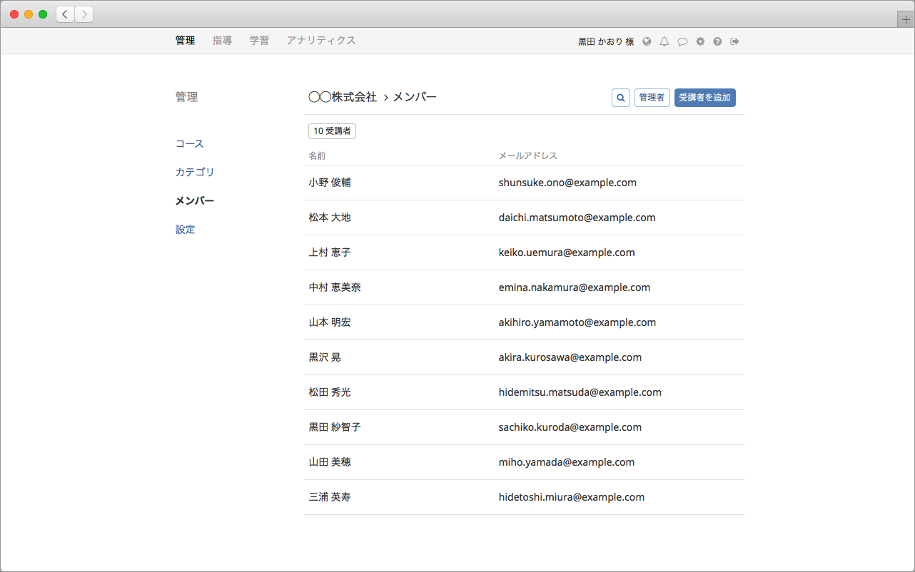Go back with browser back arrow
This screenshot has width=915, height=572.
click(66, 14)
